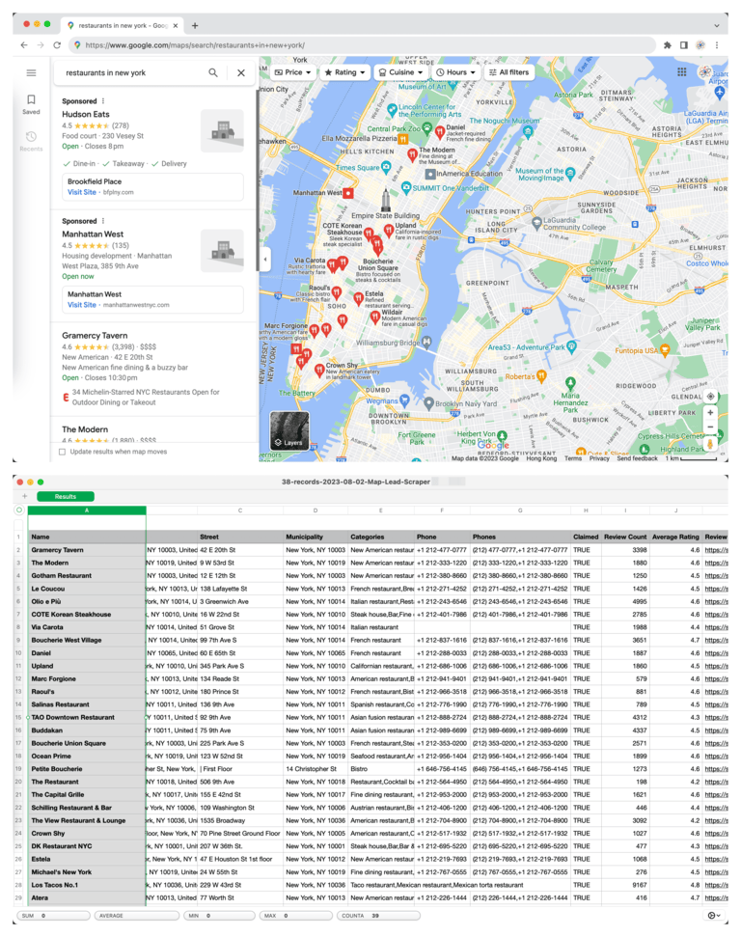The image size is (741, 937).
Task: Open the browser extensions puzzle icon
Action: [x=668, y=44]
